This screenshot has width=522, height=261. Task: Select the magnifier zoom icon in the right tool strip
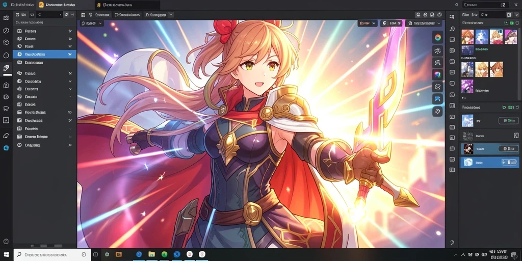point(452,29)
